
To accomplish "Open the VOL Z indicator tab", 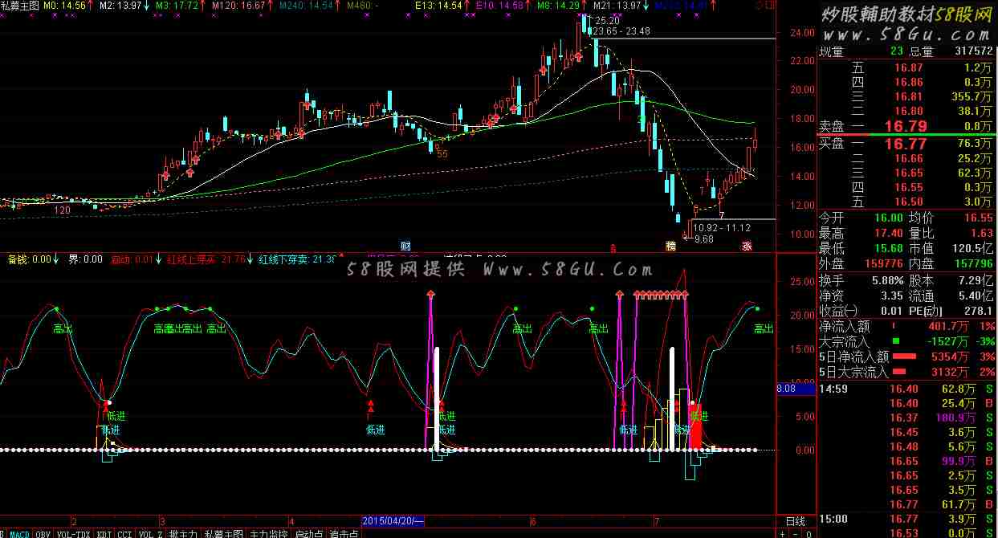I will click(150, 534).
